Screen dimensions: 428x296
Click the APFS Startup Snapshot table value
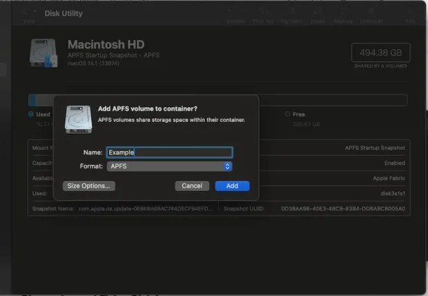coord(375,148)
